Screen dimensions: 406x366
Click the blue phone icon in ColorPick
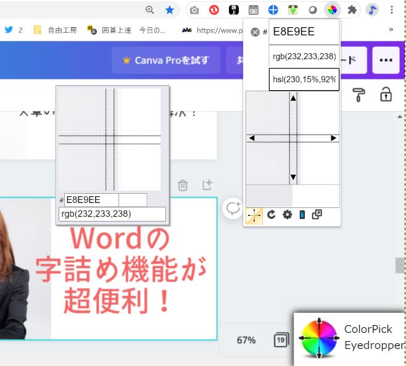tap(302, 215)
